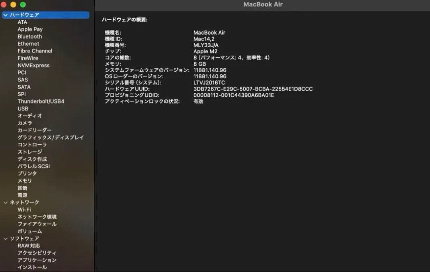Screen dimensions: 430x272
Task: Open the 電源 section
Action: (22, 195)
